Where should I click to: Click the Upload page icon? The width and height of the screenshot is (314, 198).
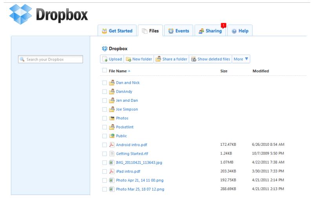(105, 59)
